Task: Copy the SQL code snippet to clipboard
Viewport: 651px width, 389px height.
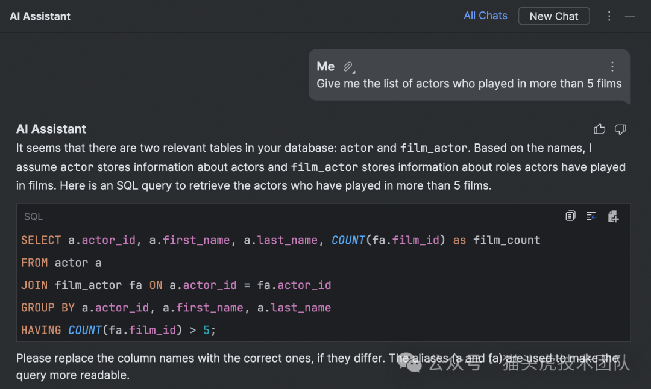Action: coord(570,216)
